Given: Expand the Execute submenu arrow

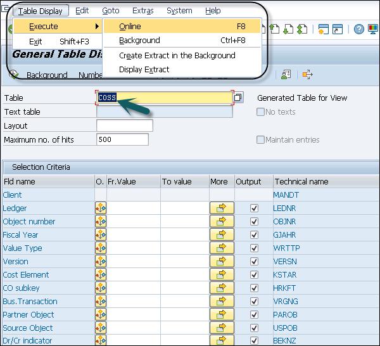Looking at the screenshot, I should point(97,26).
